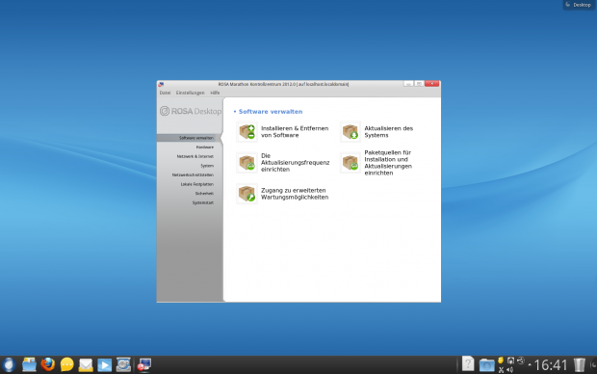Viewport: 597px width, 374px height.
Task: Open the Aktualisierungsfrequenz einrichten package icon
Action: click(247, 163)
